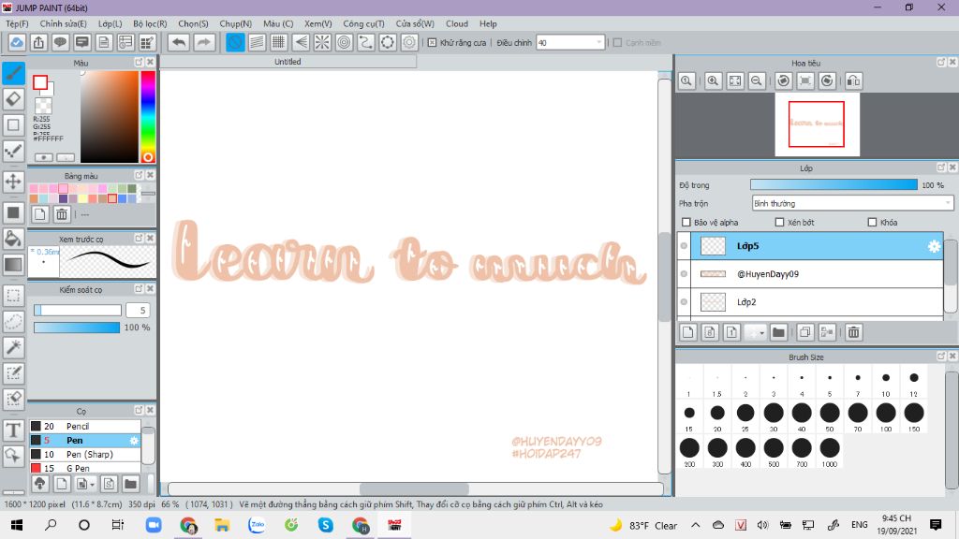Open the Pha trộn blend mode dropdown

coord(852,203)
